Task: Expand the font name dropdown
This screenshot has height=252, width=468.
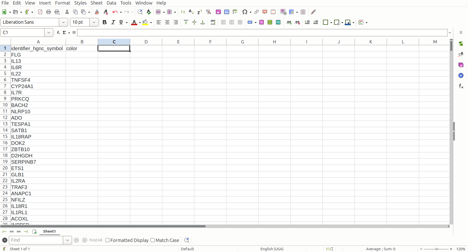Action: pos(63,22)
